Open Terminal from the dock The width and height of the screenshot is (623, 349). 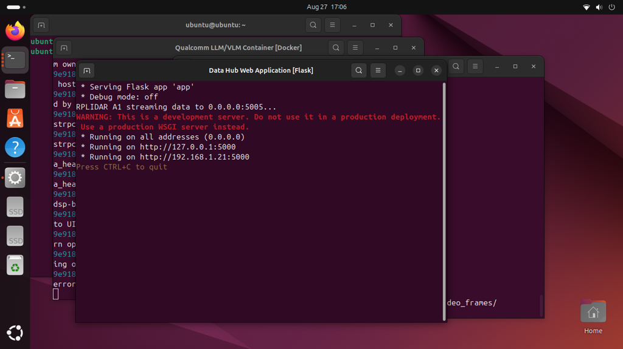[x=15, y=60]
